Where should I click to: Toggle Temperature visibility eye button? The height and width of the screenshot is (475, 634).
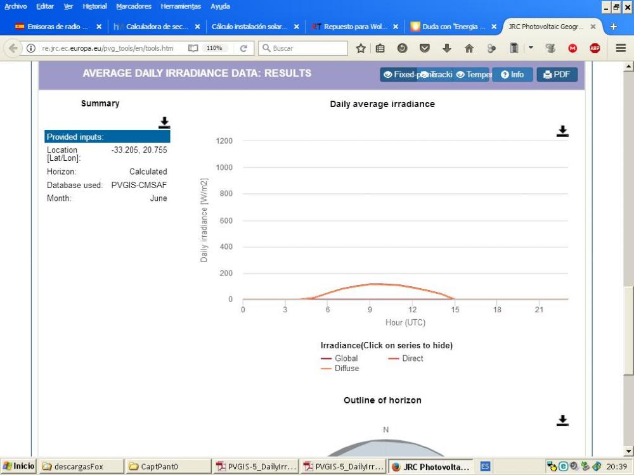[472, 75]
